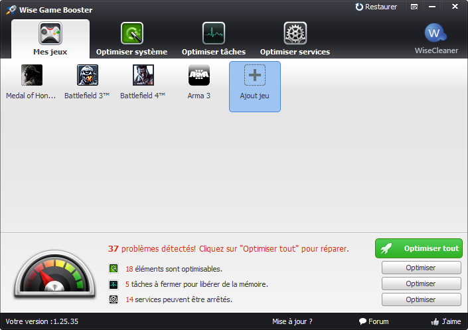Click Restaurer in the title bar
The height and width of the screenshot is (330, 468).
click(376, 7)
